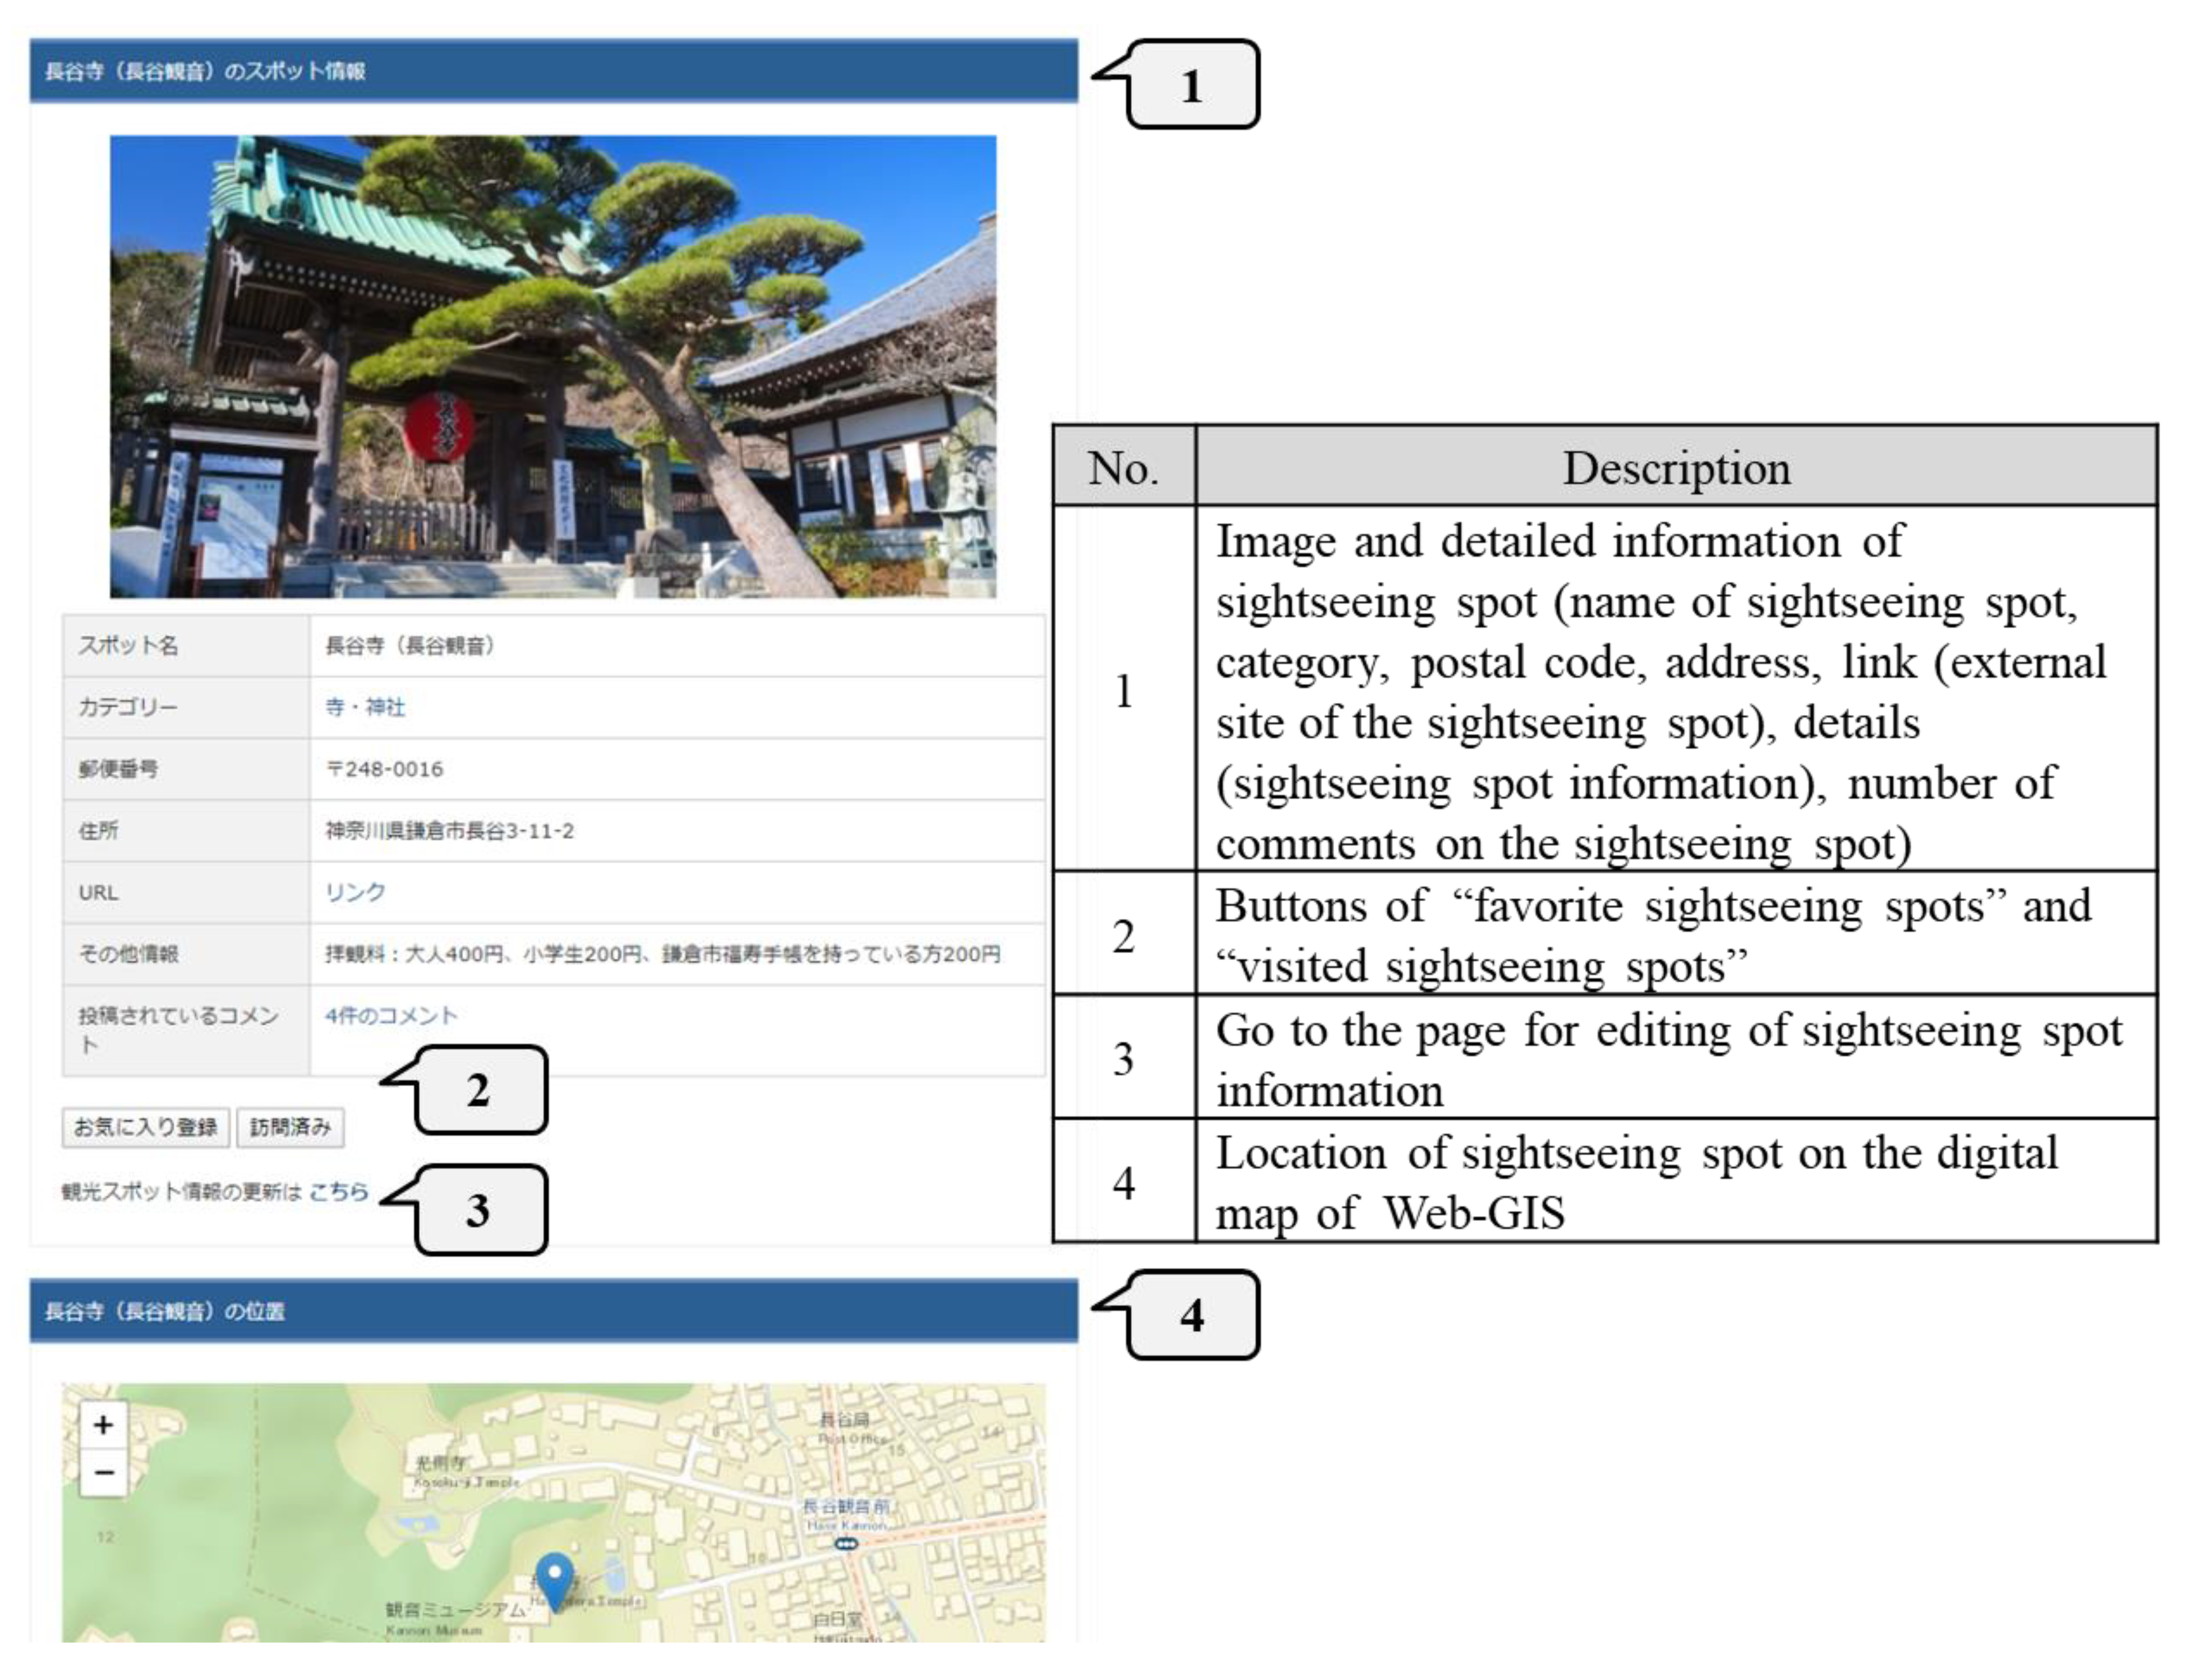2189x1680 pixels.
Task: Open the リンク external URL link
Action: 355,892
